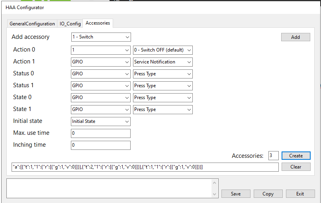Click the Accessories count field
This screenshot has height=203, width=321.
273,156
